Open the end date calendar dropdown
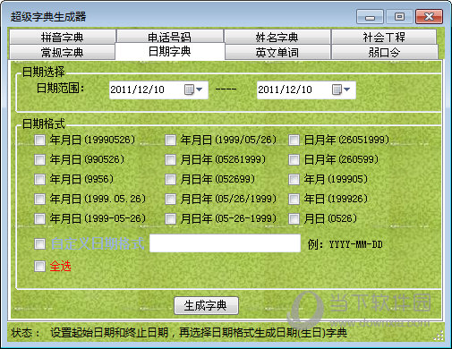The height and width of the screenshot is (349, 452). 341,89
